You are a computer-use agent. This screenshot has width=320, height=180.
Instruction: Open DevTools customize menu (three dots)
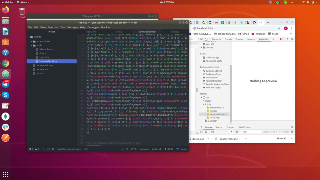(287, 39)
